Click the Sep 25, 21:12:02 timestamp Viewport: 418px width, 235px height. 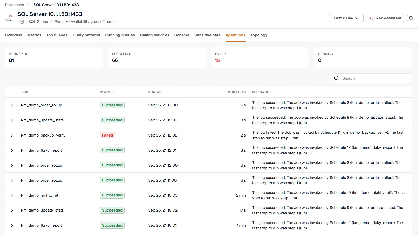point(163,135)
